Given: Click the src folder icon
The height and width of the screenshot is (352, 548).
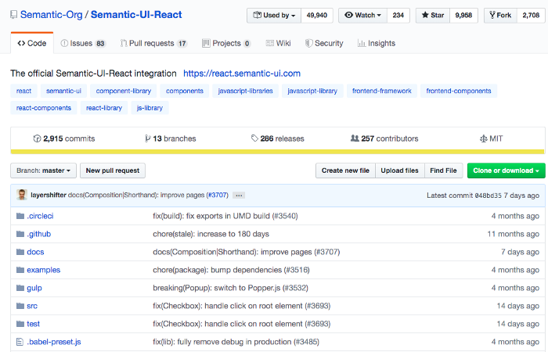Looking at the screenshot, I should click(20, 306).
